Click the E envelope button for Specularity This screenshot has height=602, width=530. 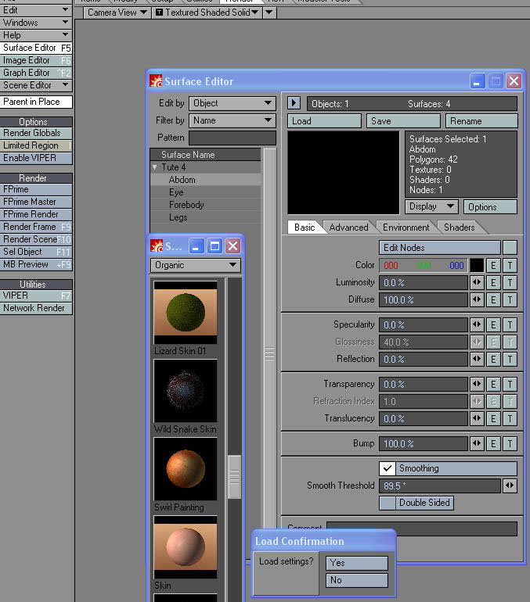(x=493, y=325)
